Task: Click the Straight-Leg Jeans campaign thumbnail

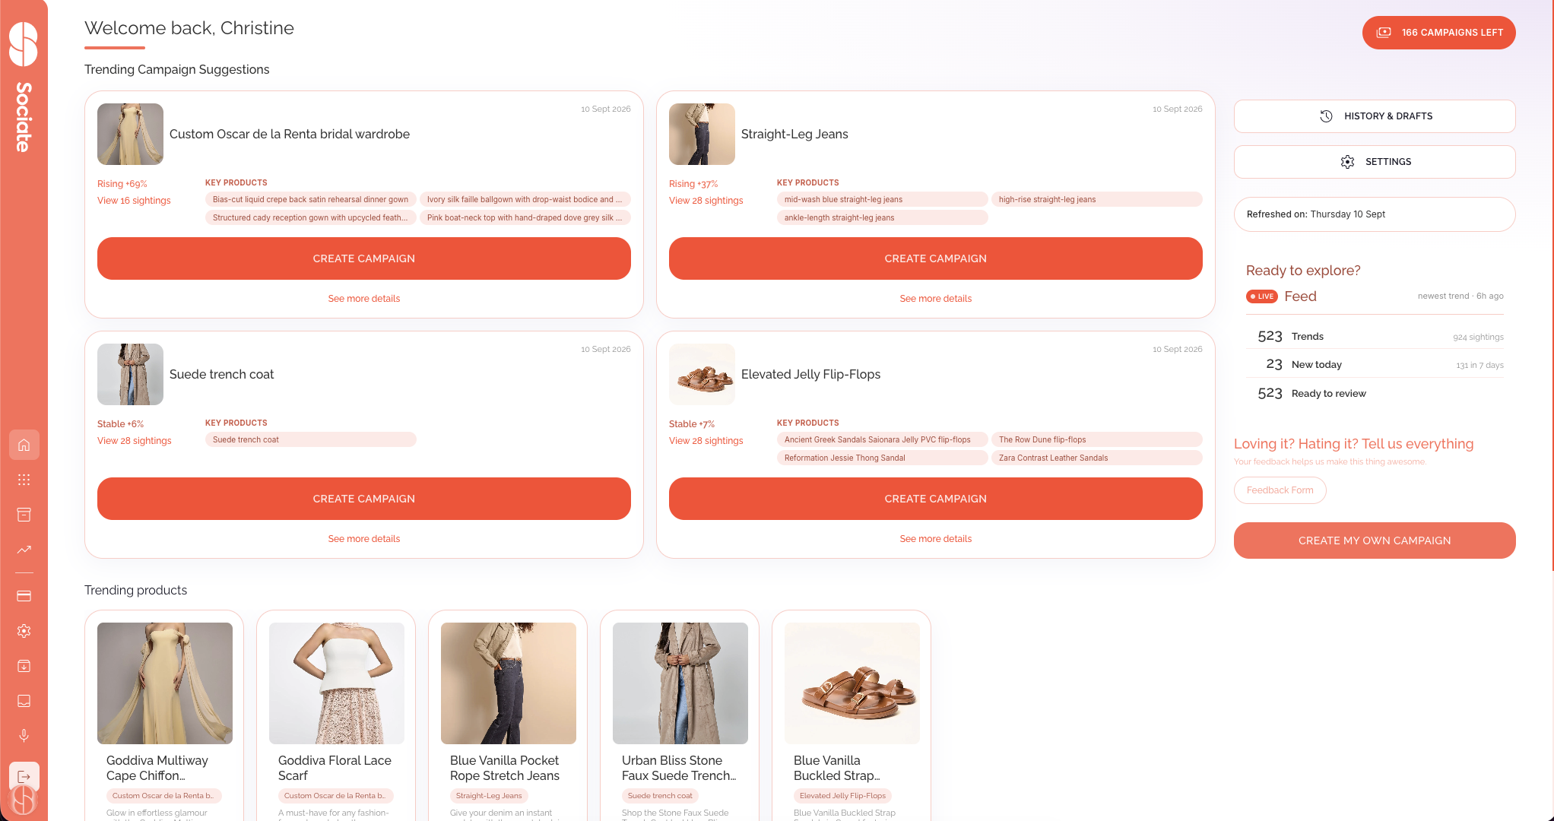Action: coord(702,134)
